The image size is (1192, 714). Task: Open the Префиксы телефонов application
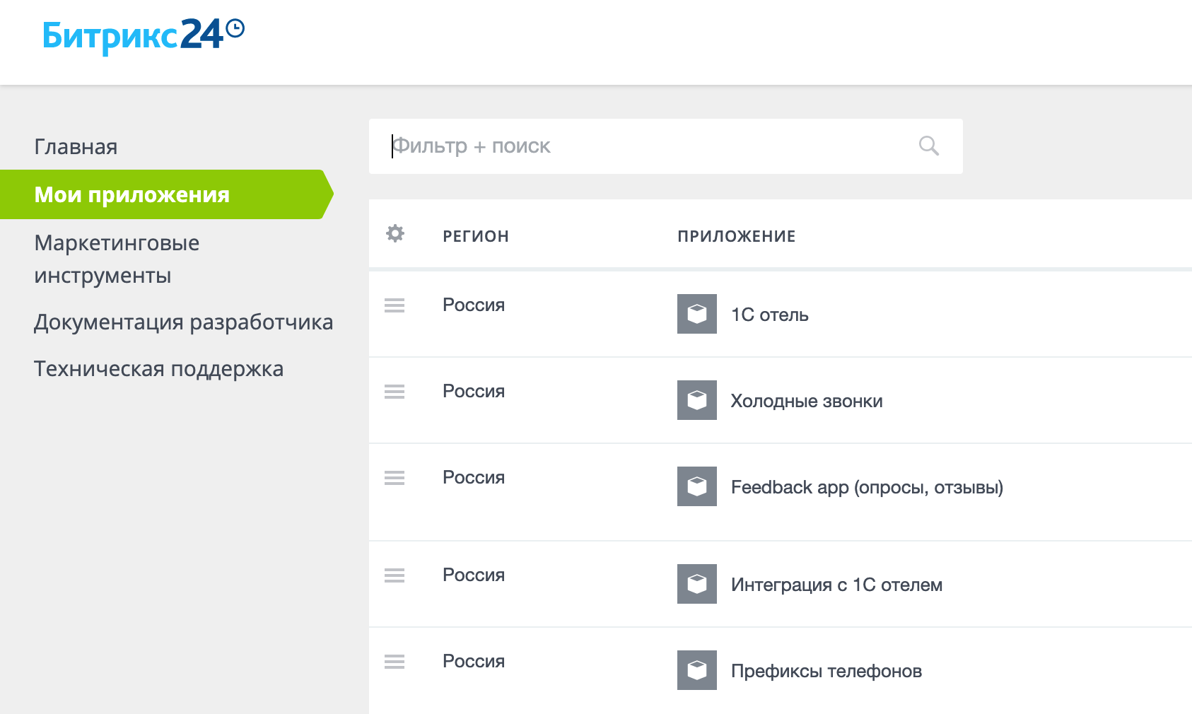826,671
